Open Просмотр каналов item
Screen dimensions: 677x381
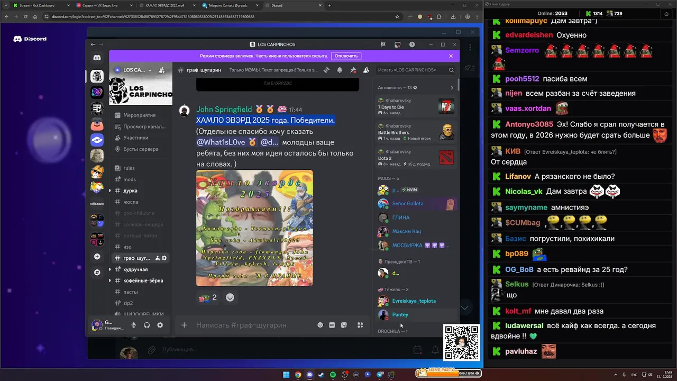pyautogui.click(x=140, y=126)
